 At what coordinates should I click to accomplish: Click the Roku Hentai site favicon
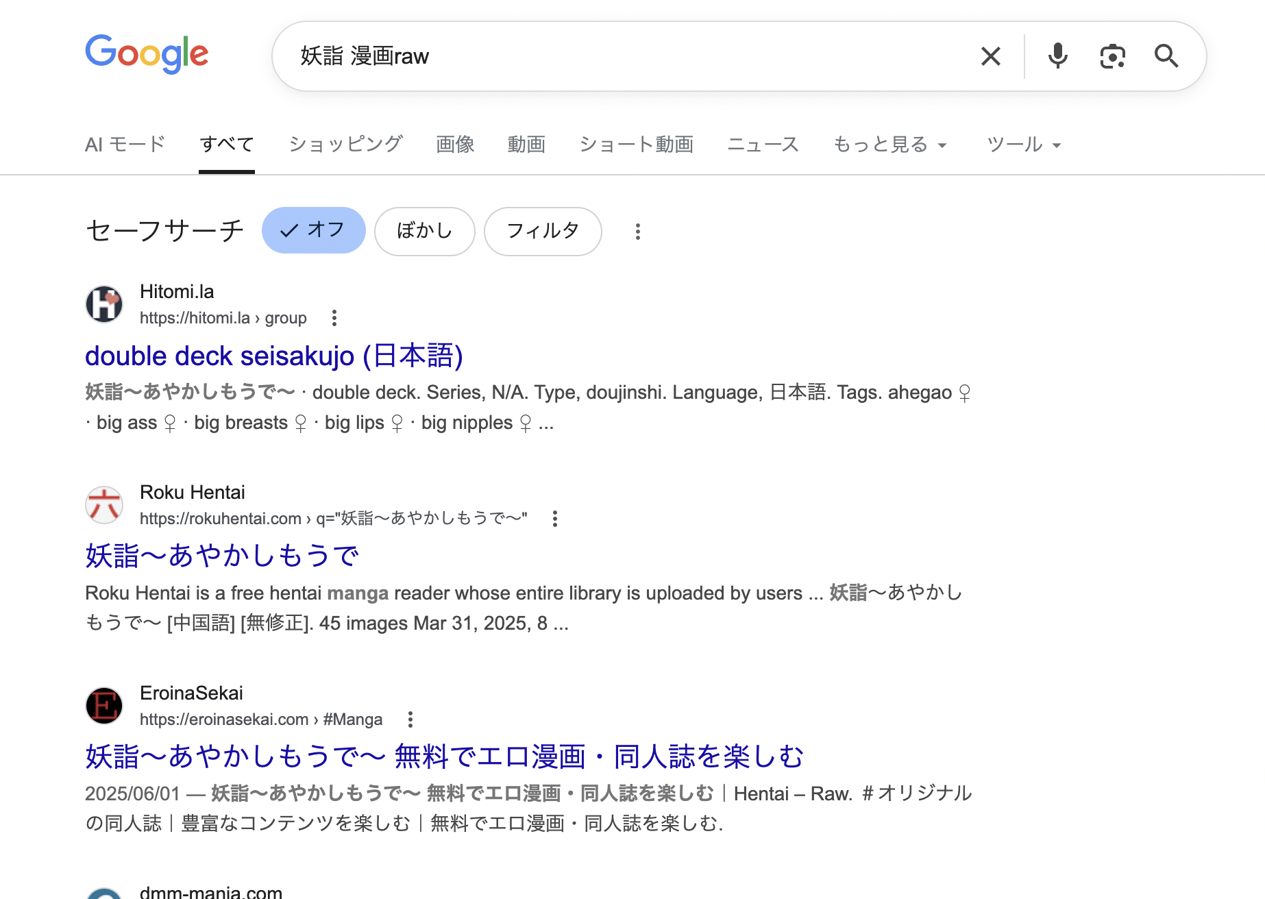click(x=104, y=505)
